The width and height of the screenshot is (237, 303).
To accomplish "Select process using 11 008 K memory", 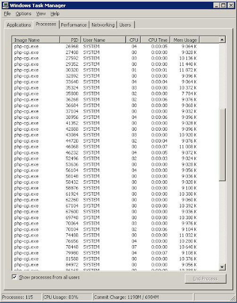I will pyautogui.click(x=116, y=147).
